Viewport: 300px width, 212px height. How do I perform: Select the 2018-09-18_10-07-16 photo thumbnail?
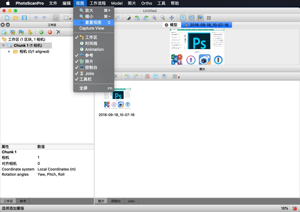[117, 99]
